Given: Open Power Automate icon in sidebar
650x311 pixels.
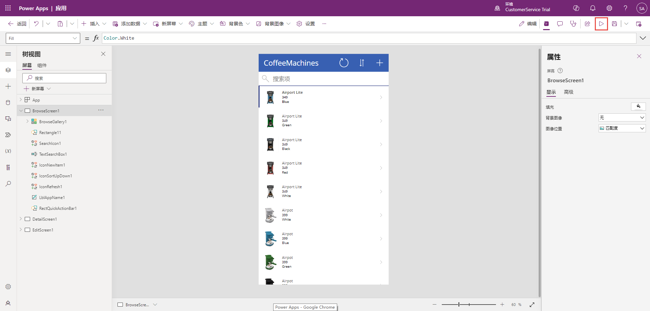Looking at the screenshot, I should point(8,135).
